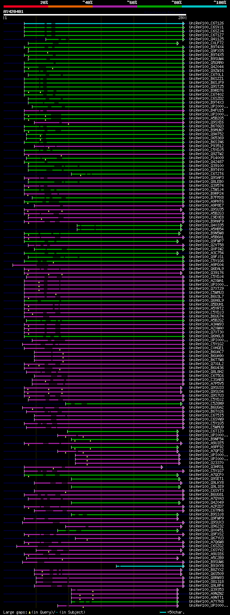Select the UniRef100_Q42049 label
Image resolution: width=230 pixels, height=615 pixels.
206,503
